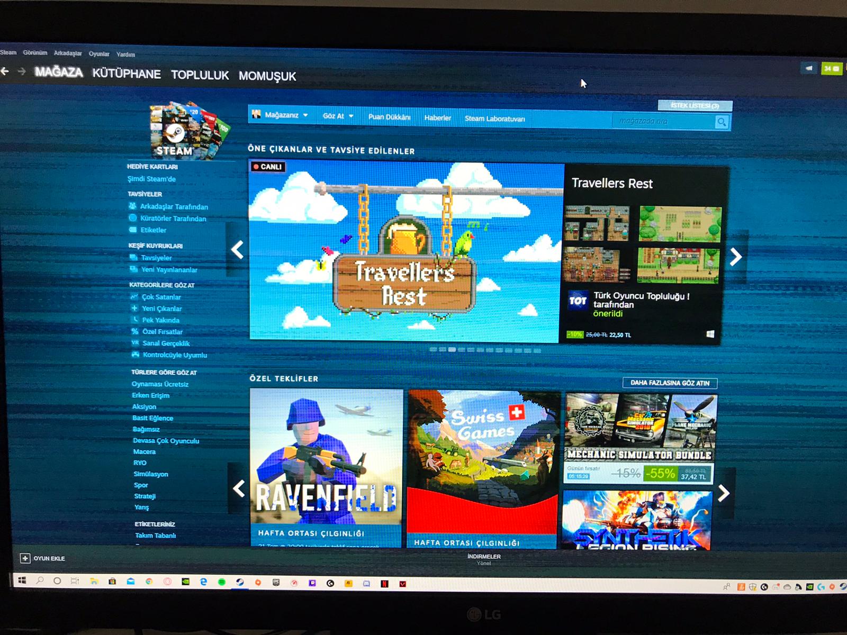Open Microsoft Store from the taskbar

point(112,581)
